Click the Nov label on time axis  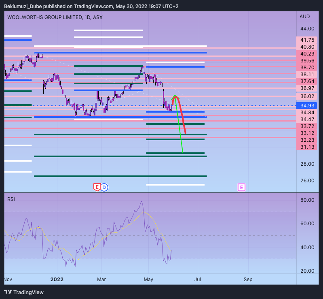pos(8,280)
